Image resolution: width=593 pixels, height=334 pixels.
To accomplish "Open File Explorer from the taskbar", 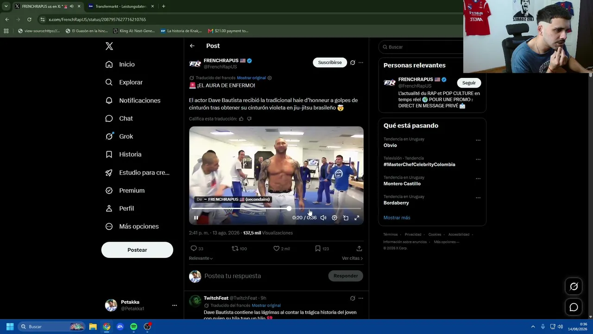I will click(93, 327).
